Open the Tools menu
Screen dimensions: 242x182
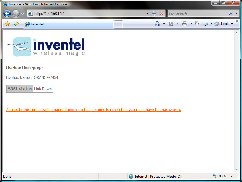coord(224,24)
